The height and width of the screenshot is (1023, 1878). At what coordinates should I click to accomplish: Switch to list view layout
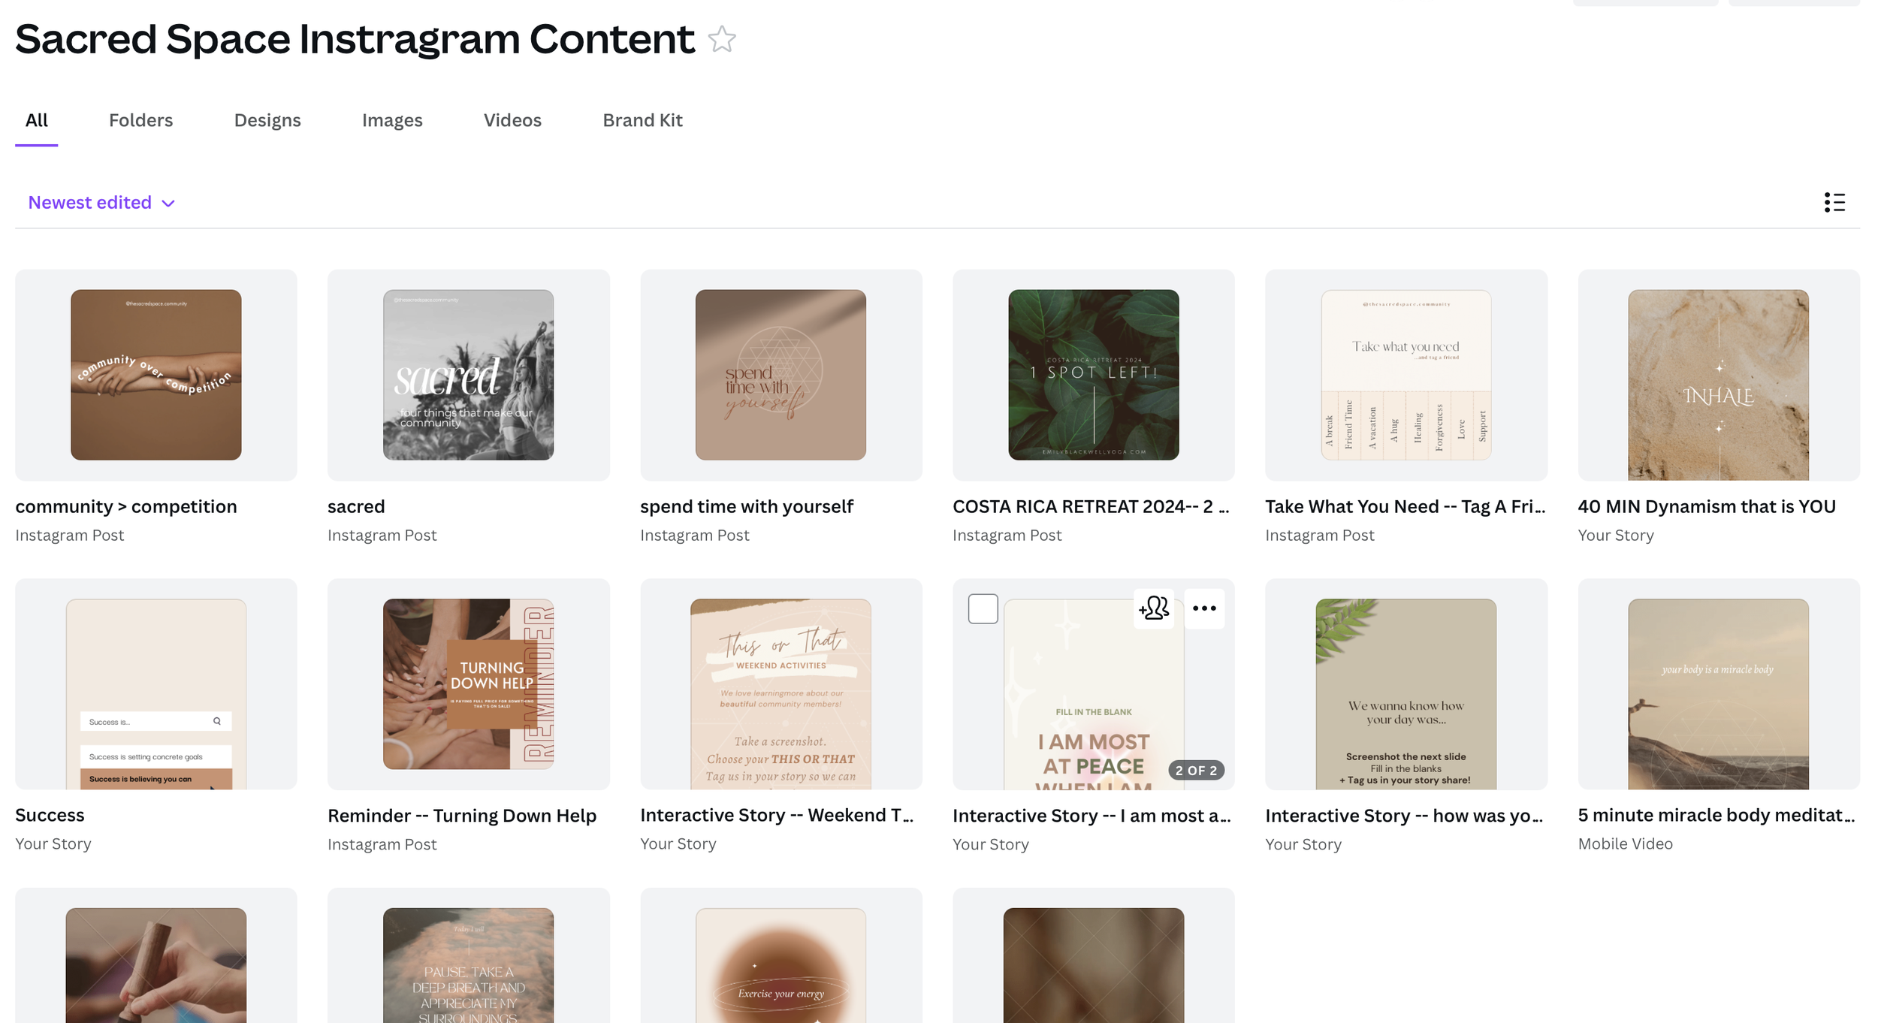pos(1834,202)
